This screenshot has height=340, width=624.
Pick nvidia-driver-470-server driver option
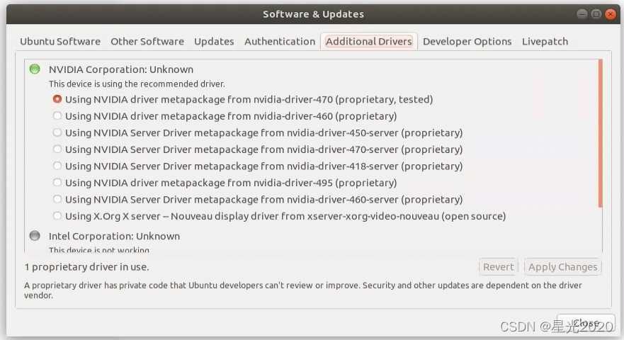tap(57, 149)
